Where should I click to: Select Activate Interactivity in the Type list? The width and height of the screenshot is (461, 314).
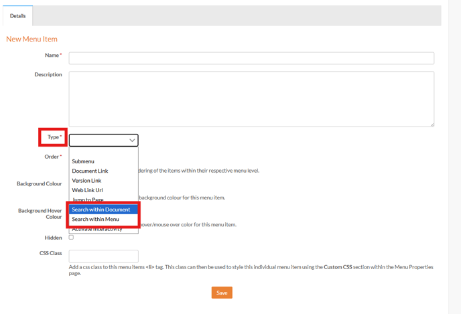coord(97,229)
